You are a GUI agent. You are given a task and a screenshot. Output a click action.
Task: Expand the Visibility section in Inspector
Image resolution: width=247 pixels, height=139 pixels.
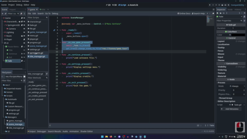[222, 67]
